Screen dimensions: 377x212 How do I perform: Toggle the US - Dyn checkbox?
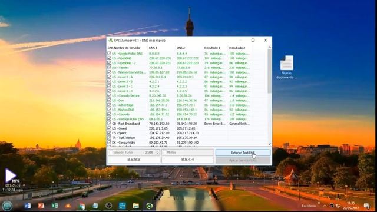[x=109, y=100]
